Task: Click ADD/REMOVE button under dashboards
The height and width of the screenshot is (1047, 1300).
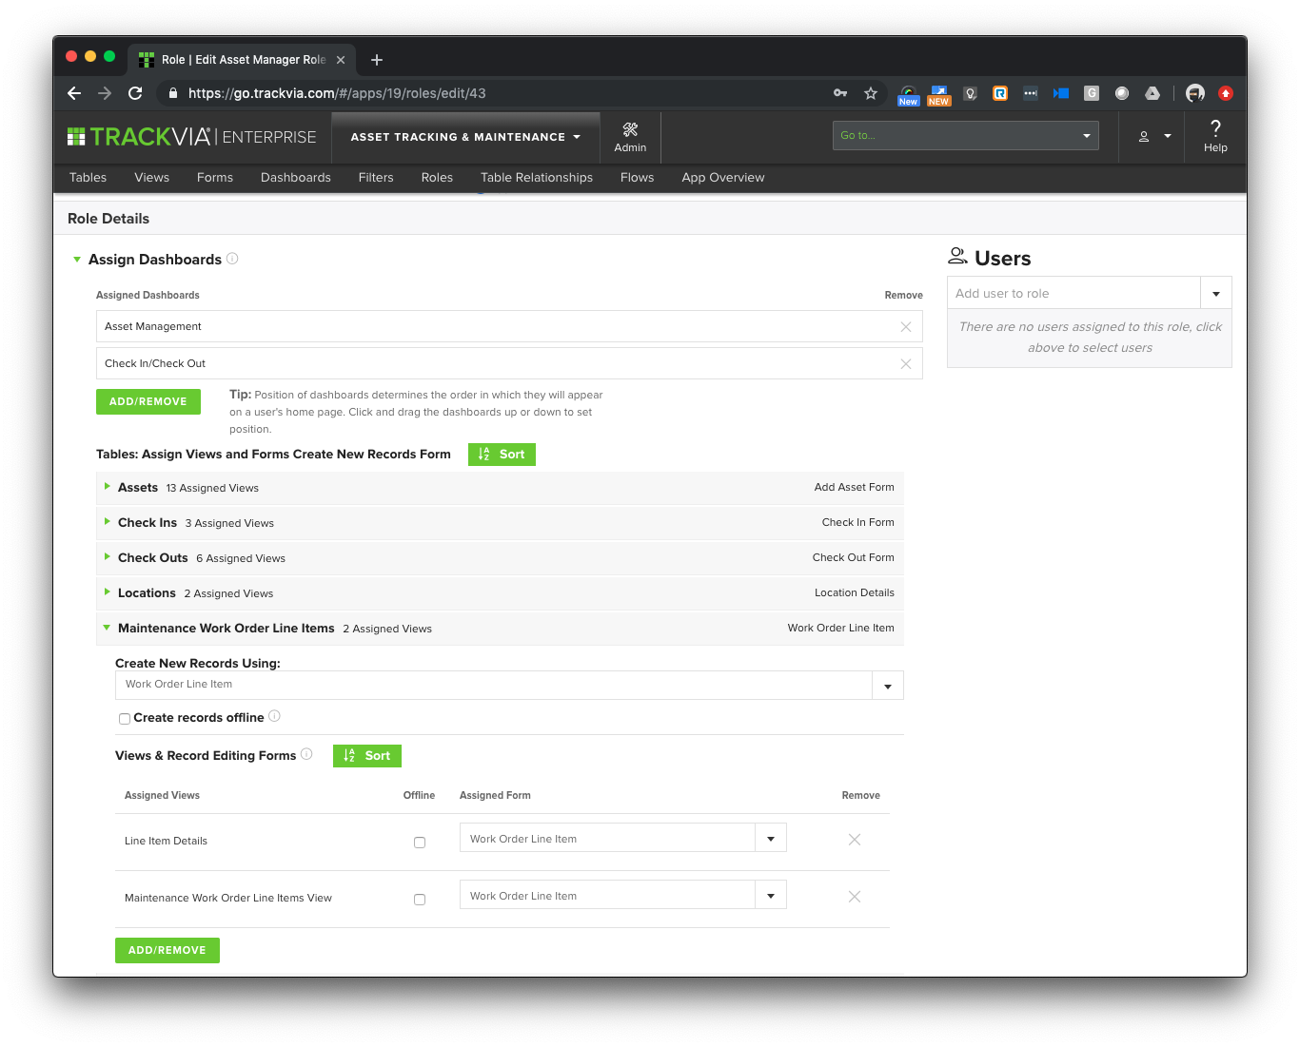Action: click(x=148, y=401)
